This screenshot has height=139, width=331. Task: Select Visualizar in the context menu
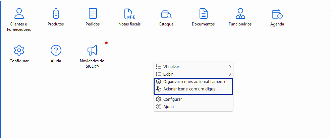click(x=171, y=67)
